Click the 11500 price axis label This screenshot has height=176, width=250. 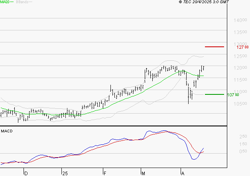tap(240, 80)
